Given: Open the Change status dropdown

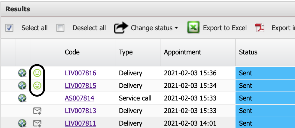Looking at the screenshot, I should 146,28.
